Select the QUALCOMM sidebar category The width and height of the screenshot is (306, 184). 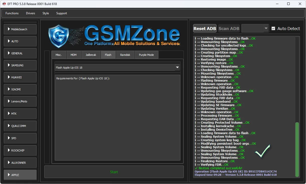(20, 126)
